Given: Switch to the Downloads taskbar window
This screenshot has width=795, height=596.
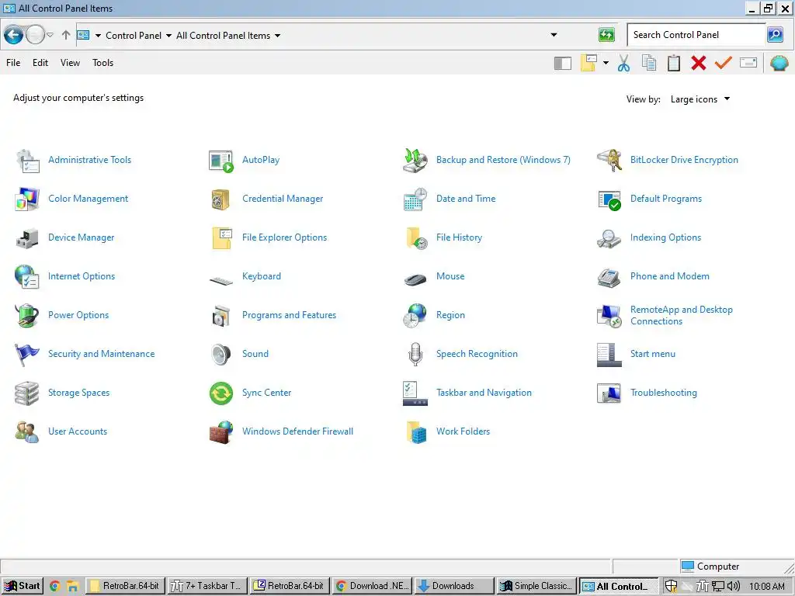Looking at the screenshot, I should (x=453, y=587).
